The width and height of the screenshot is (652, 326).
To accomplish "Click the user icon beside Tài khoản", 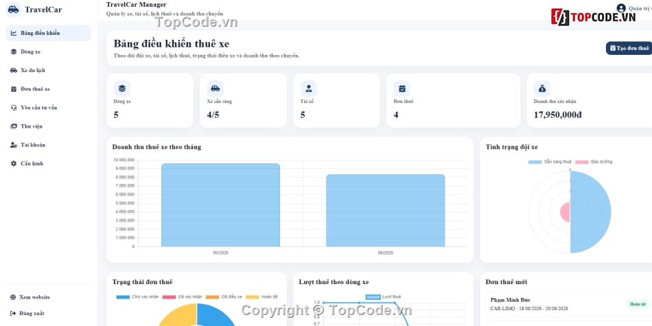I will click(x=14, y=145).
